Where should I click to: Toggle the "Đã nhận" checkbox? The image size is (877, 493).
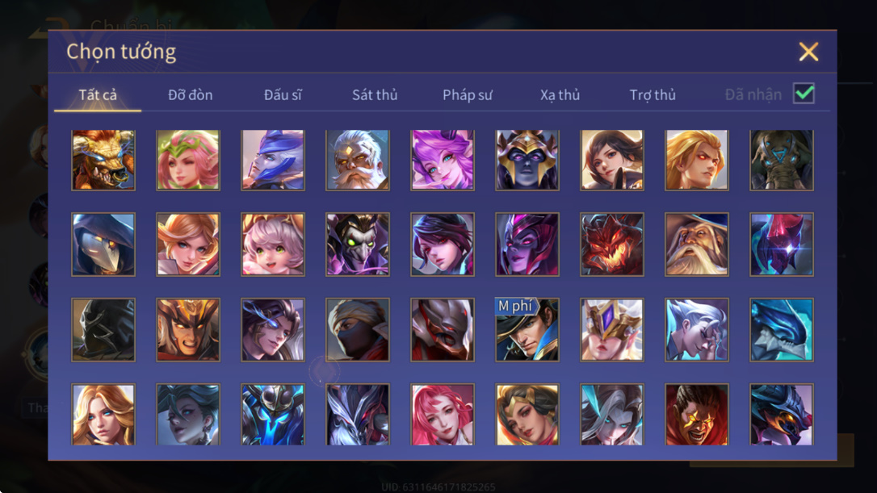click(804, 94)
